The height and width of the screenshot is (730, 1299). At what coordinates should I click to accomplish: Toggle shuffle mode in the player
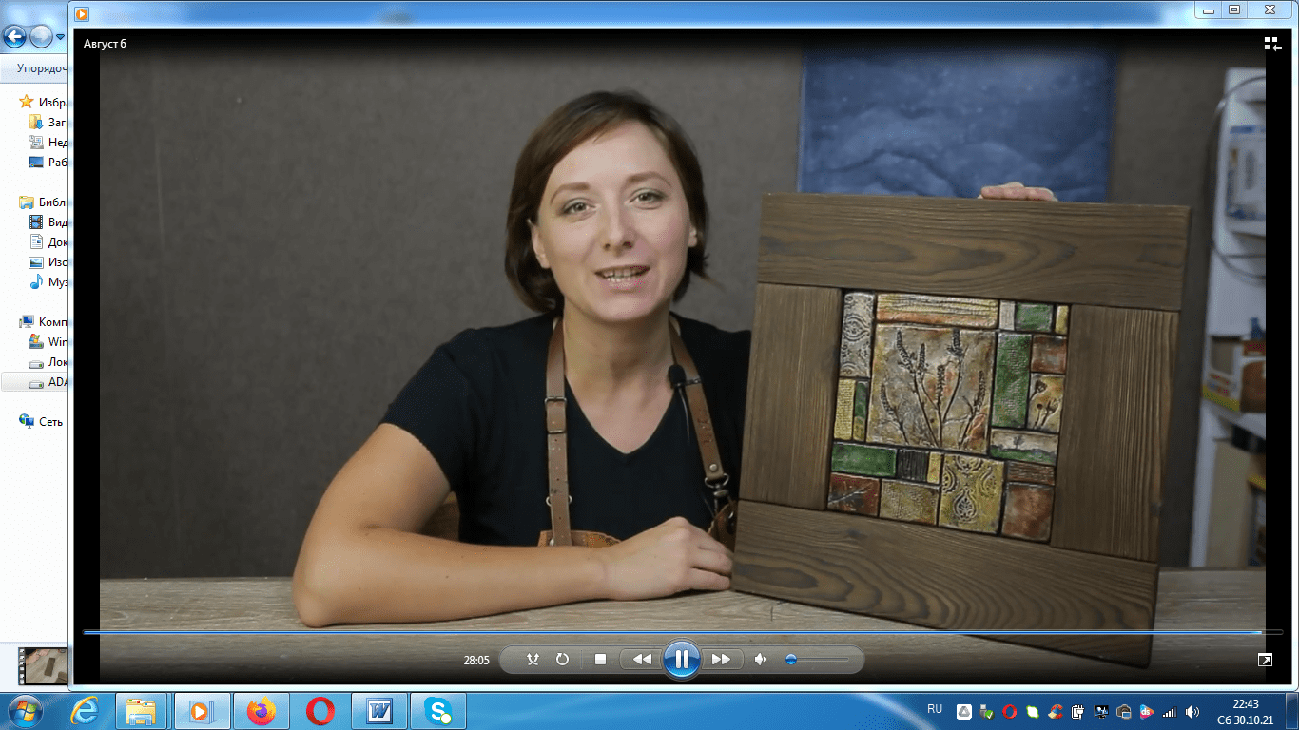coord(533,659)
